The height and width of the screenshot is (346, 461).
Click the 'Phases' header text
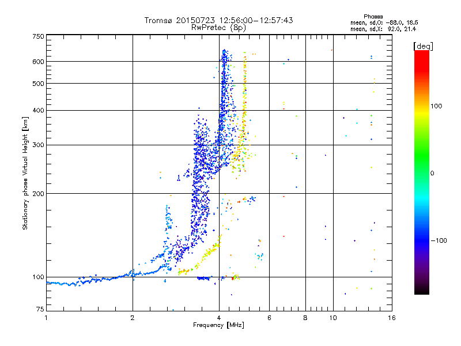pyautogui.click(x=373, y=17)
